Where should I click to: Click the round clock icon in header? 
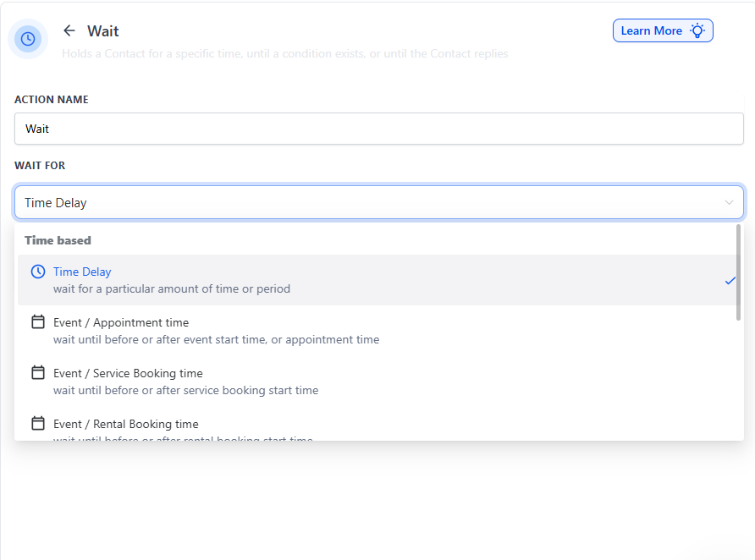[x=28, y=39]
